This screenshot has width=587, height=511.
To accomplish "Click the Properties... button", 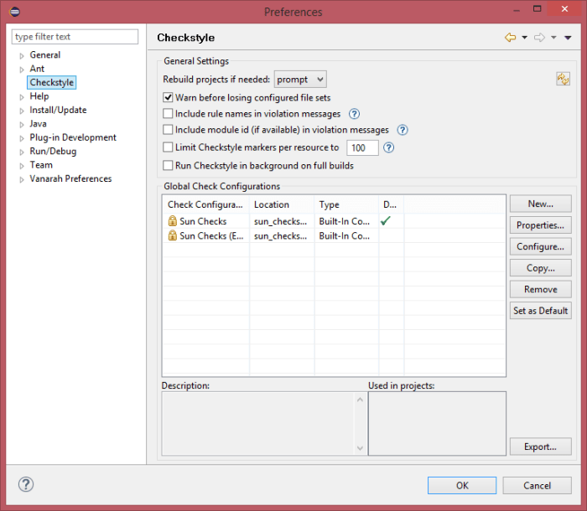I will click(x=541, y=225).
